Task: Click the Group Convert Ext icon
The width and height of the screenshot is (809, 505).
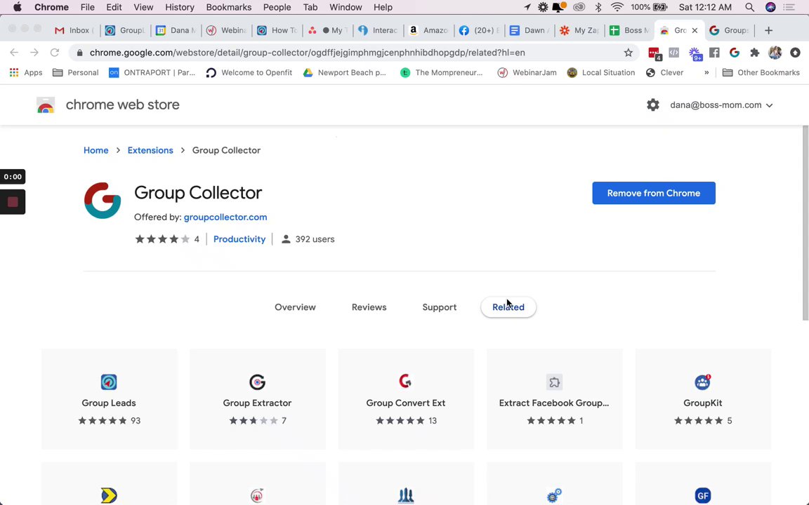Action: click(405, 382)
